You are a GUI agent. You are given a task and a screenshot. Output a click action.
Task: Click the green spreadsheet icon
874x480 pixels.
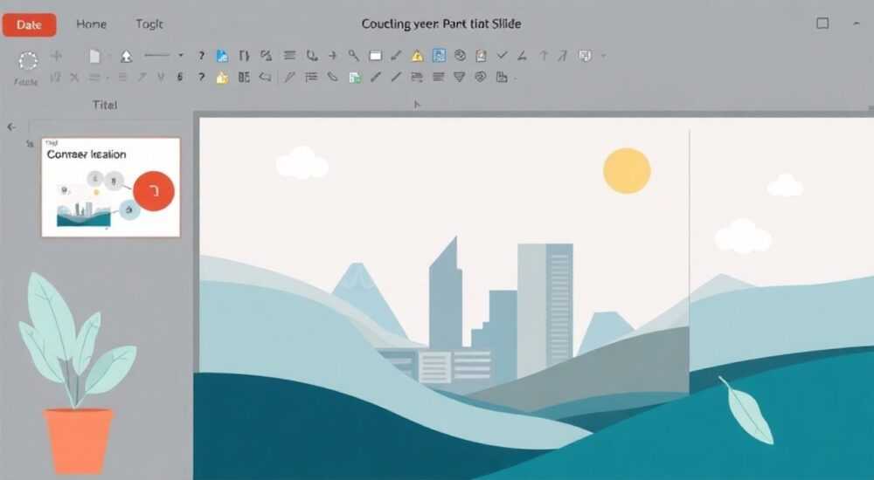coord(355,78)
